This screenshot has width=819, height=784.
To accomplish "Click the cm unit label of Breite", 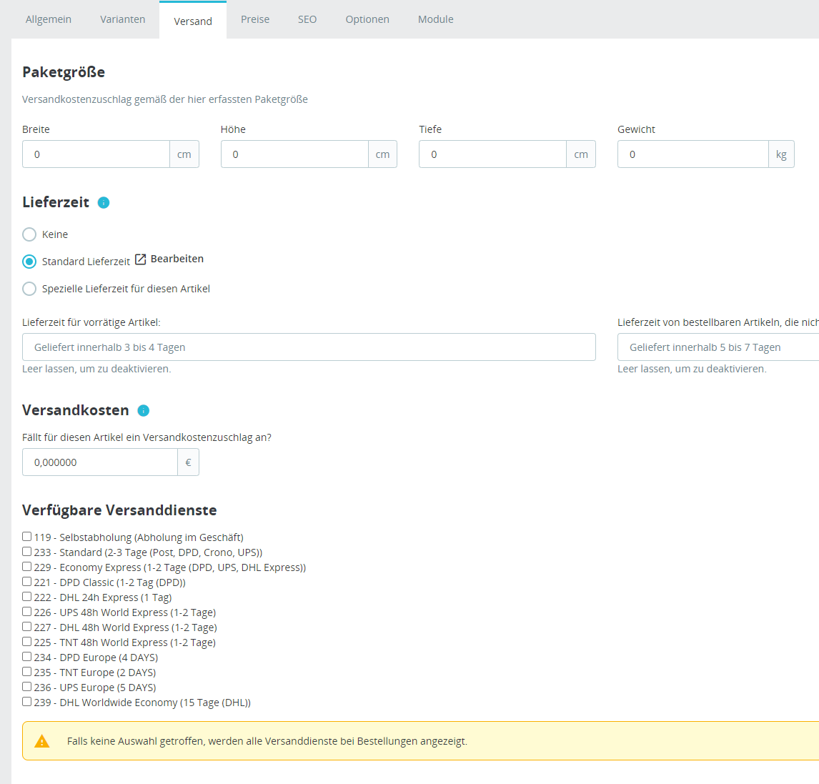I will 184,154.
